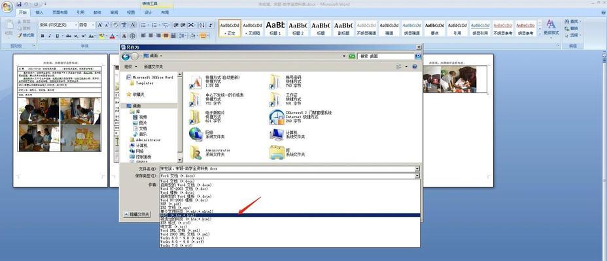Center text in the ribbon
The height and width of the screenshot is (261, 607).
pos(150,36)
